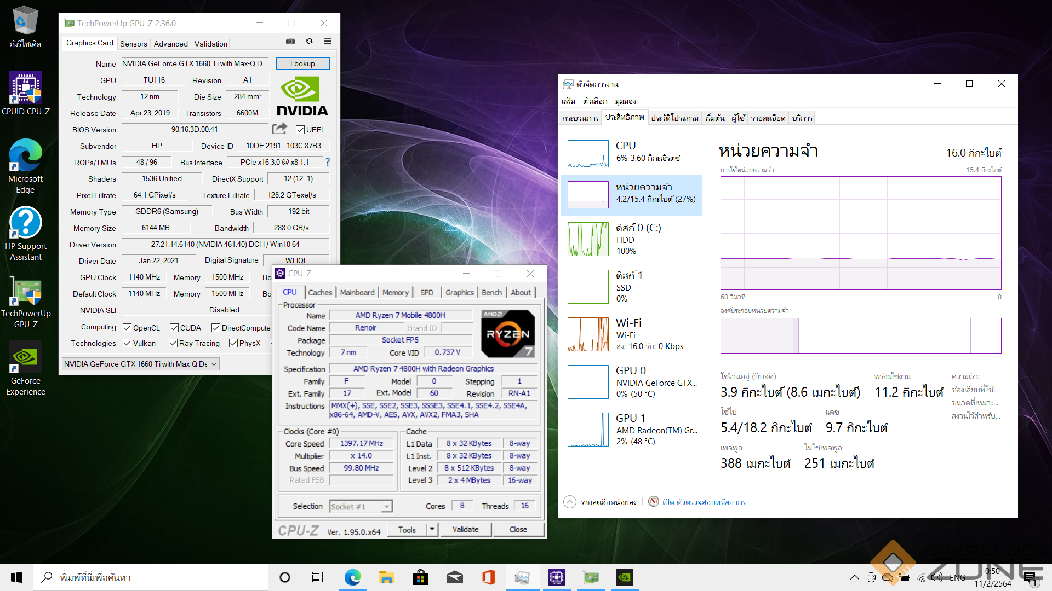Screen dimensions: 1052x591
Task: Toggle the UEFI checkbox
Action: point(300,130)
